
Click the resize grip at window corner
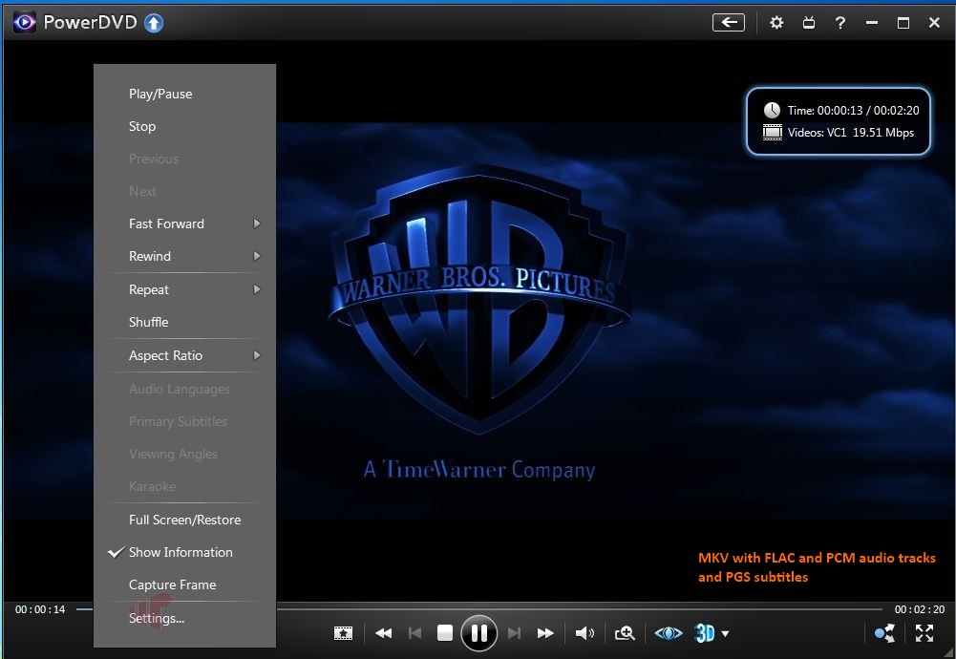[x=949, y=653]
